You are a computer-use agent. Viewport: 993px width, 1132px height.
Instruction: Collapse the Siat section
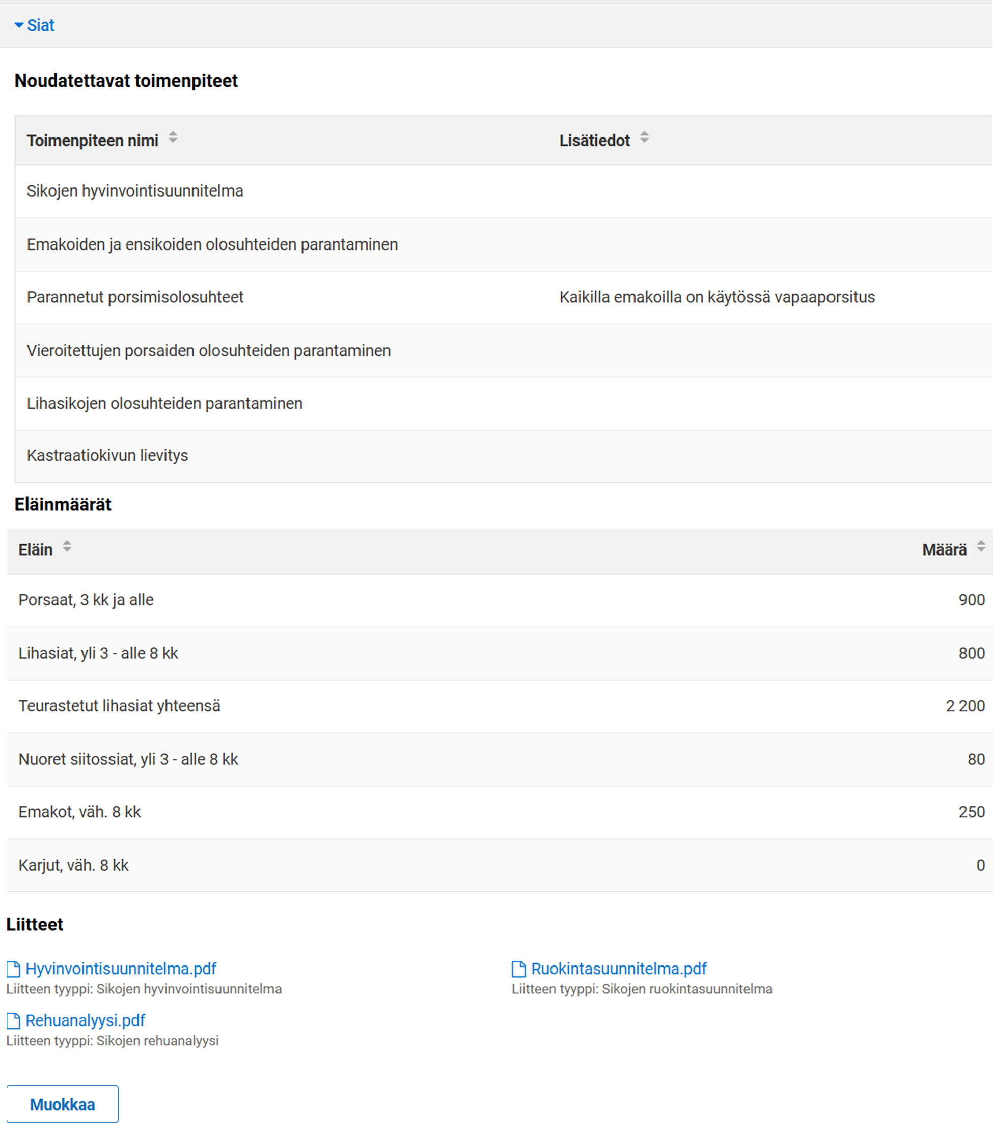click(19, 25)
